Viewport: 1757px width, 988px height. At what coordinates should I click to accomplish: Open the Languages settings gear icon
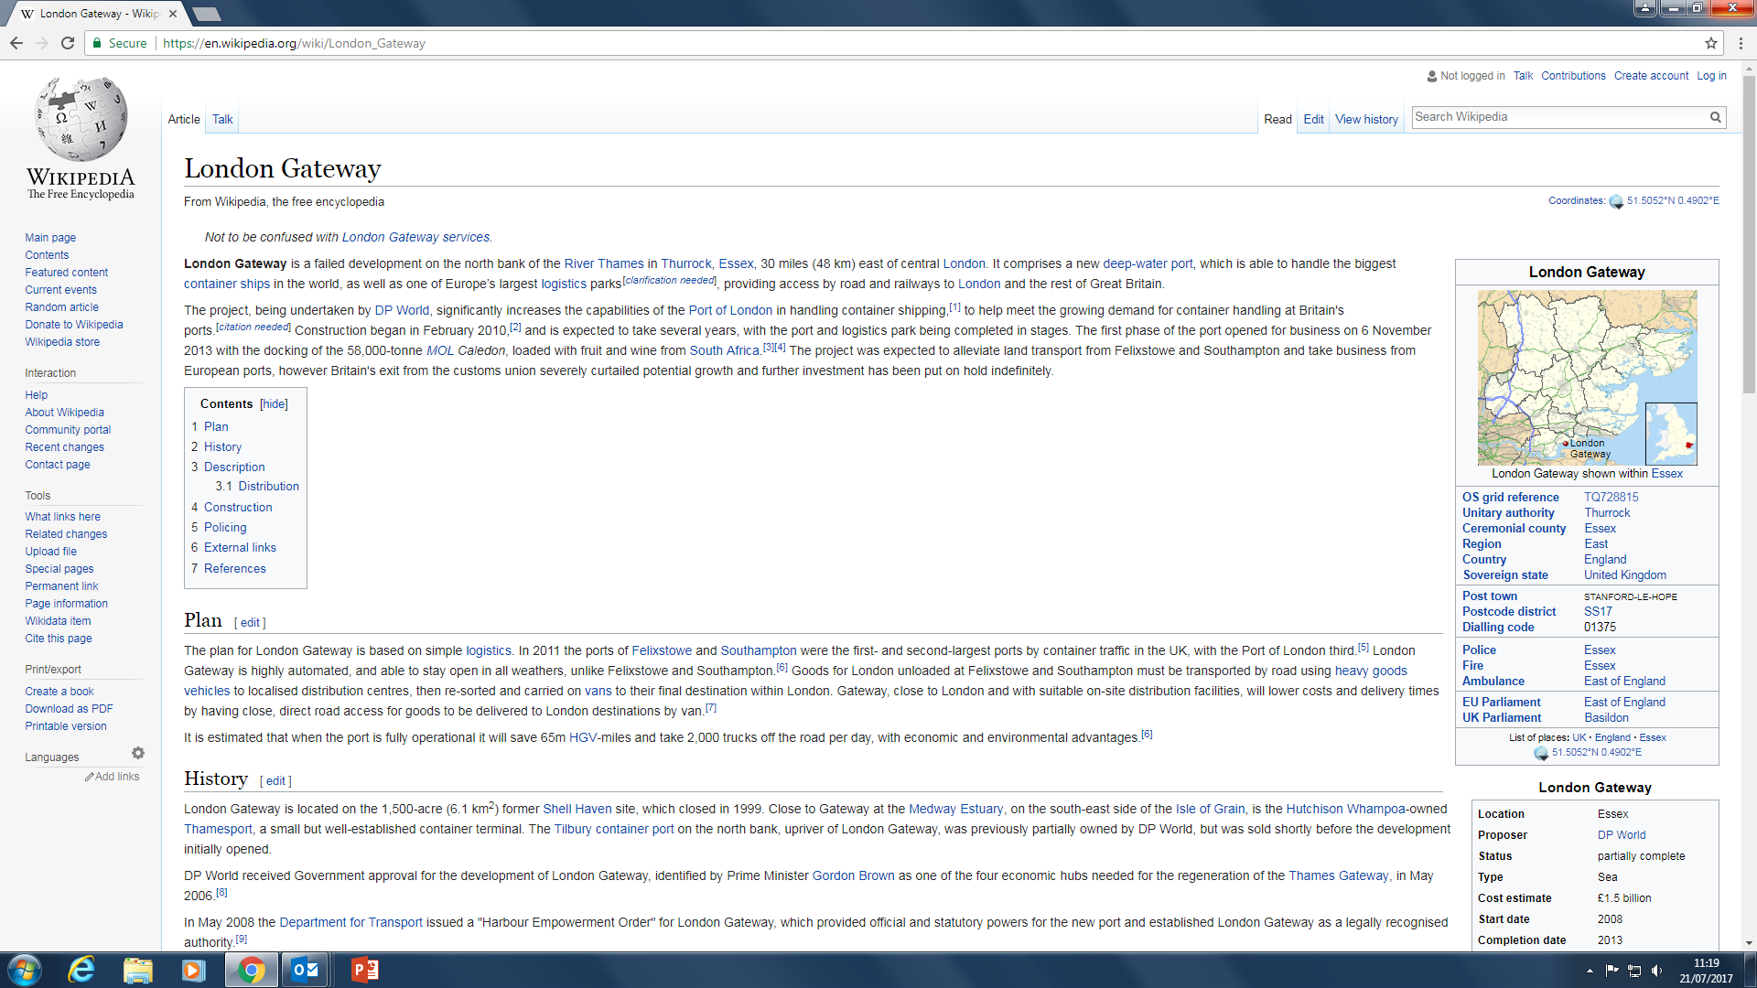coord(138,753)
